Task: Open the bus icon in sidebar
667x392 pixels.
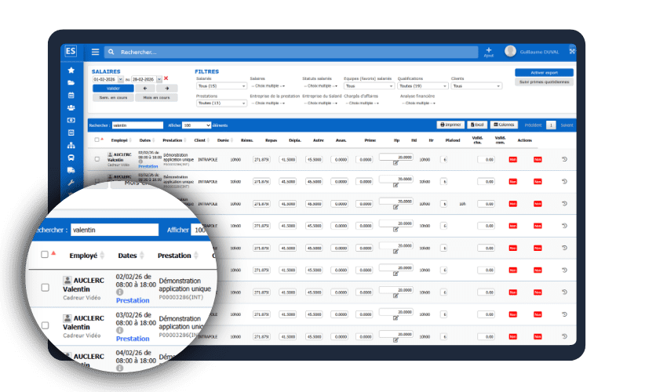Action: (x=71, y=158)
